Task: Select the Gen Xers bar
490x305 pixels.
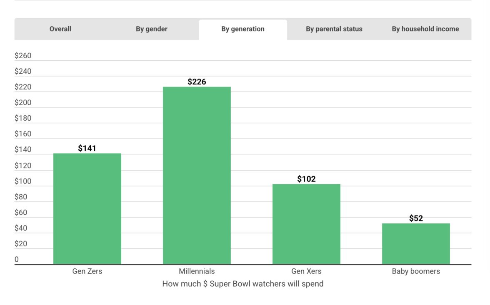Action: 306,224
